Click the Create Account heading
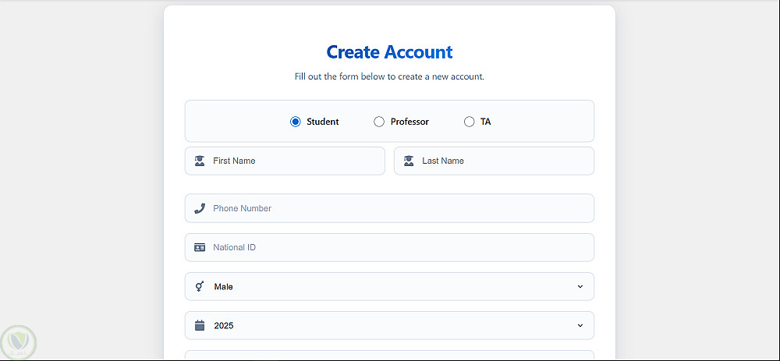 [389, 52]
